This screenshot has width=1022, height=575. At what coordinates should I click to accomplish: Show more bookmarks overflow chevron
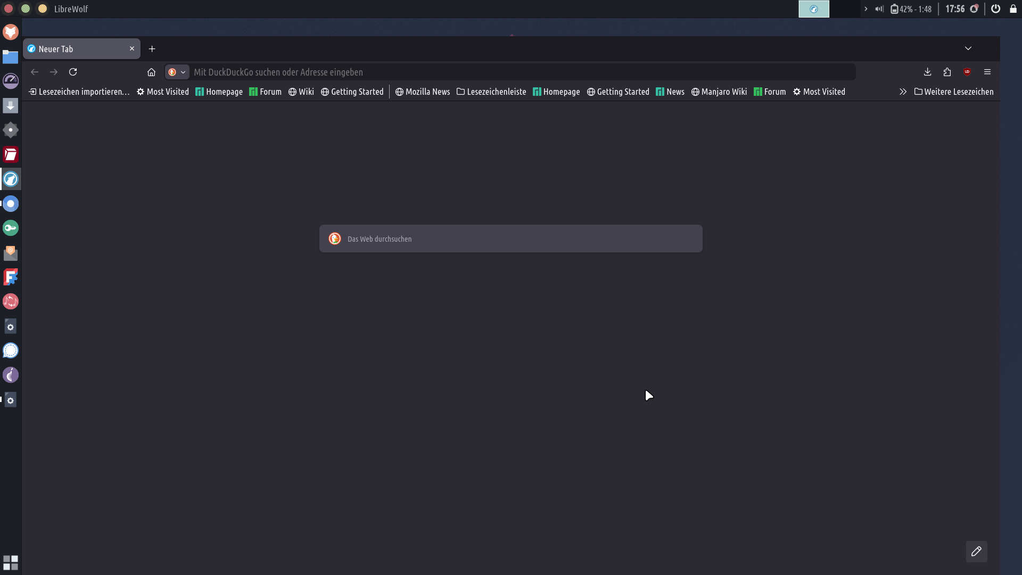(x=903, y=92)
